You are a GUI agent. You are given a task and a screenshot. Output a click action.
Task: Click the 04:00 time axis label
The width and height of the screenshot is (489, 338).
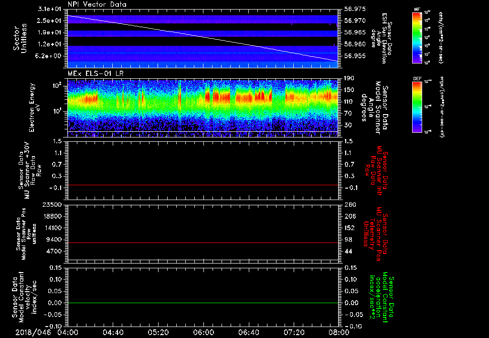click(x=67, y=332)
